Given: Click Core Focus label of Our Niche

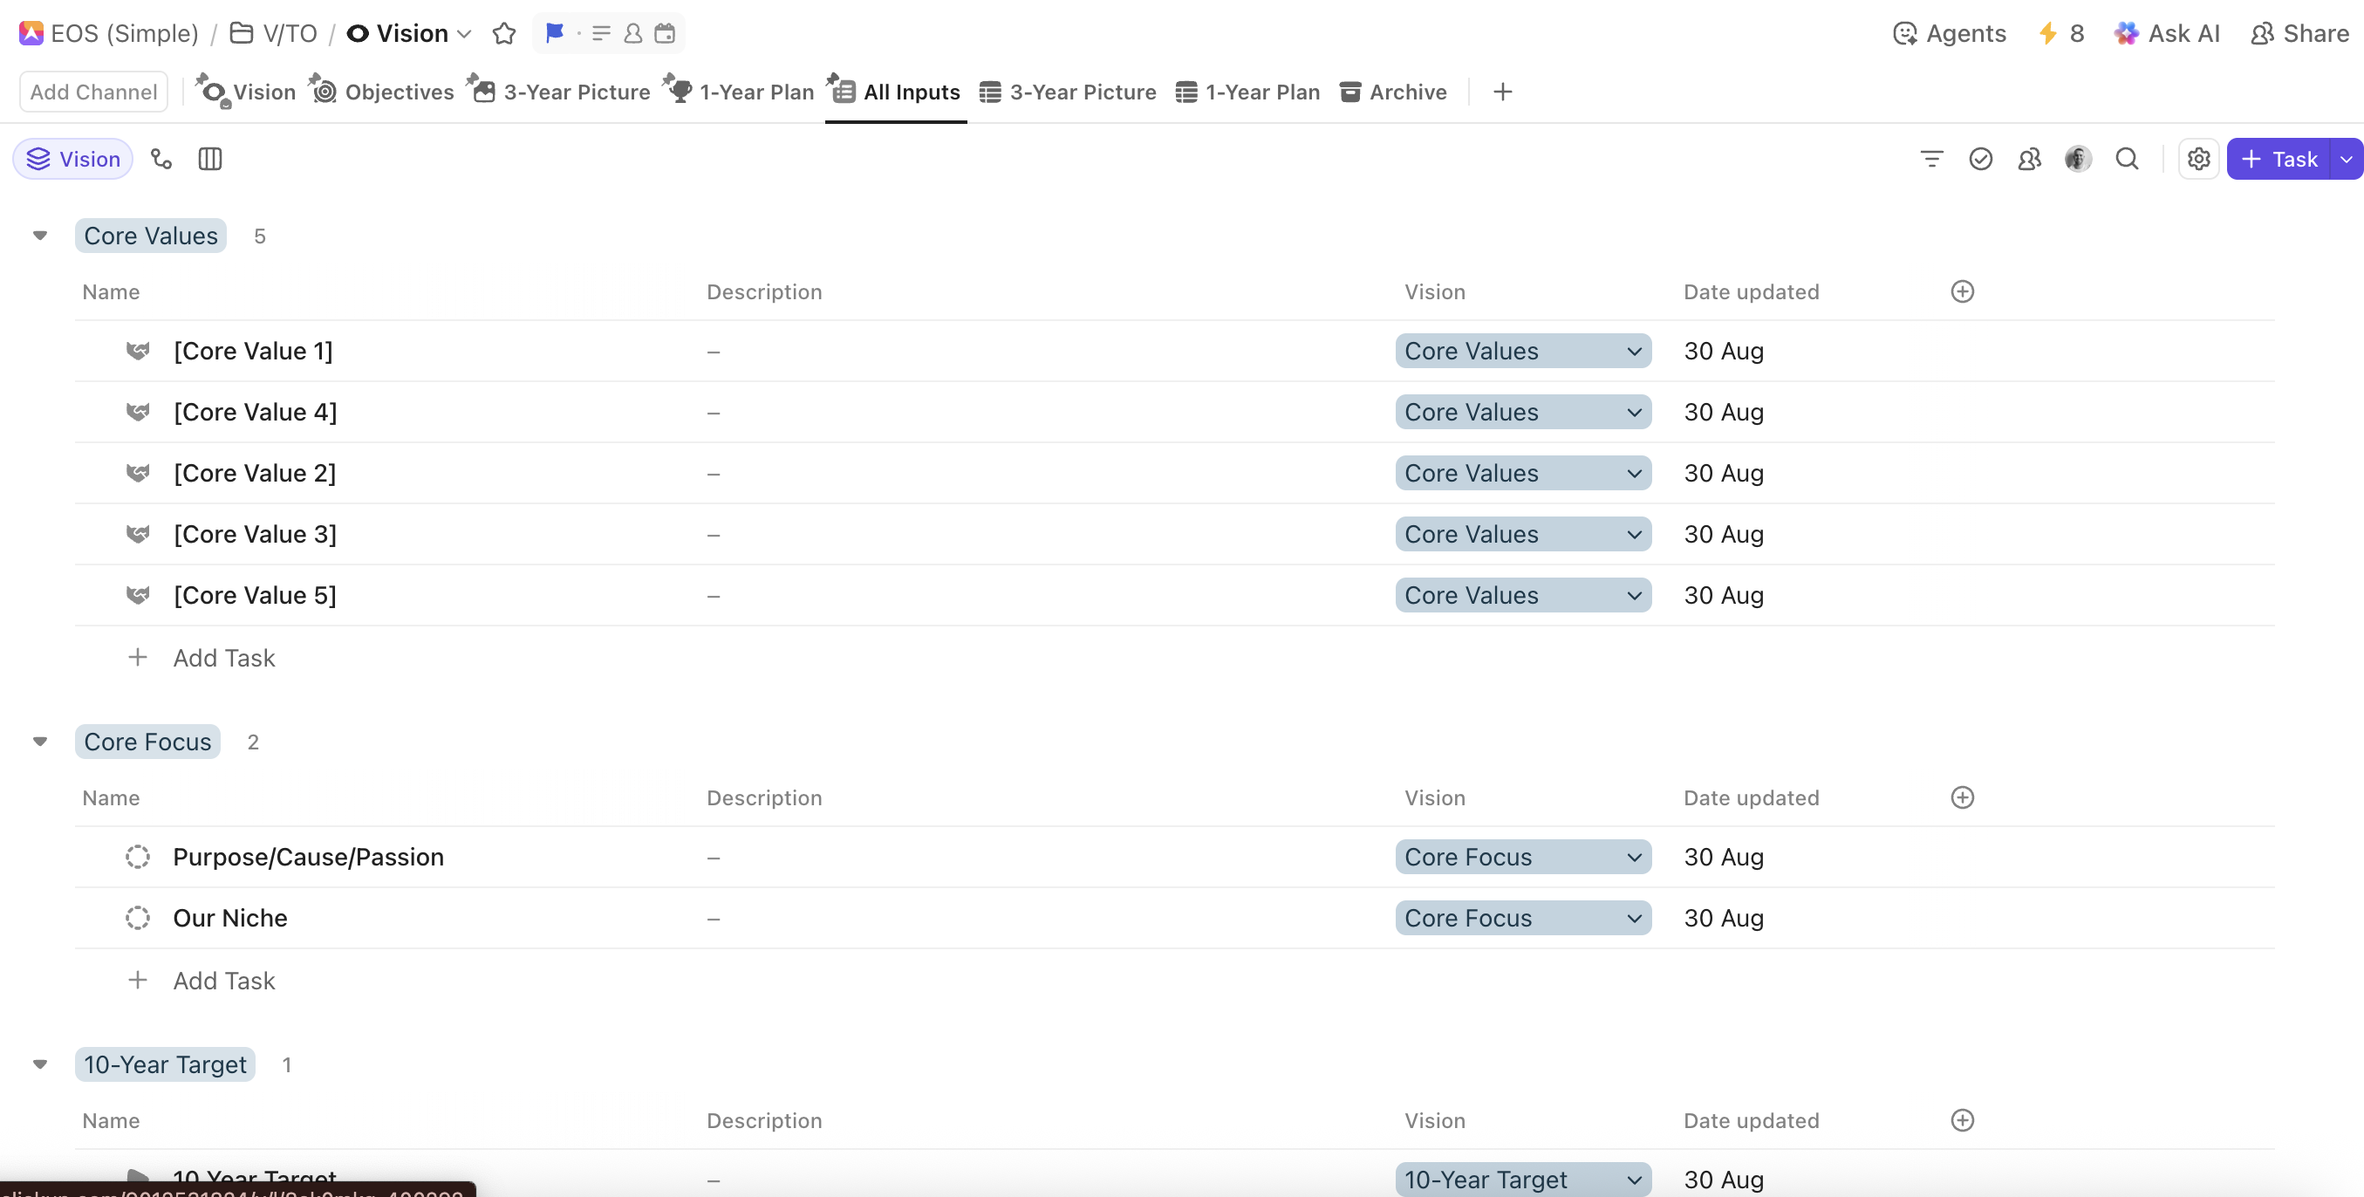Looking at the screenshot, I should 1468,918.
